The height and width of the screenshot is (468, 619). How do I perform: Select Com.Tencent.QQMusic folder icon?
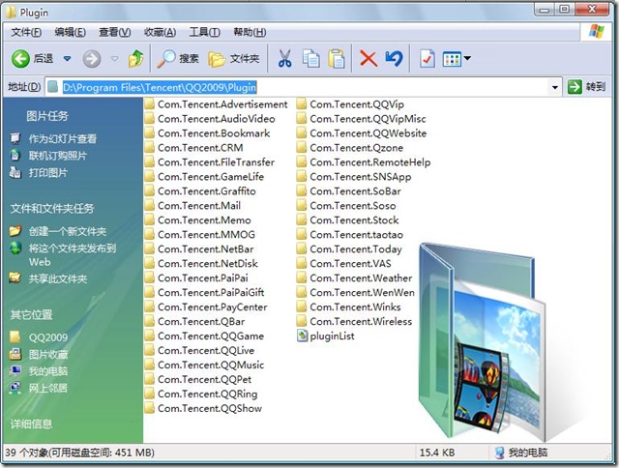(149, 365)
